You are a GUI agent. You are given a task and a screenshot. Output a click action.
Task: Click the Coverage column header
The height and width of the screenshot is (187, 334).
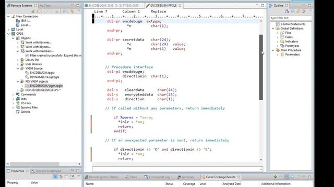[189, 184]
